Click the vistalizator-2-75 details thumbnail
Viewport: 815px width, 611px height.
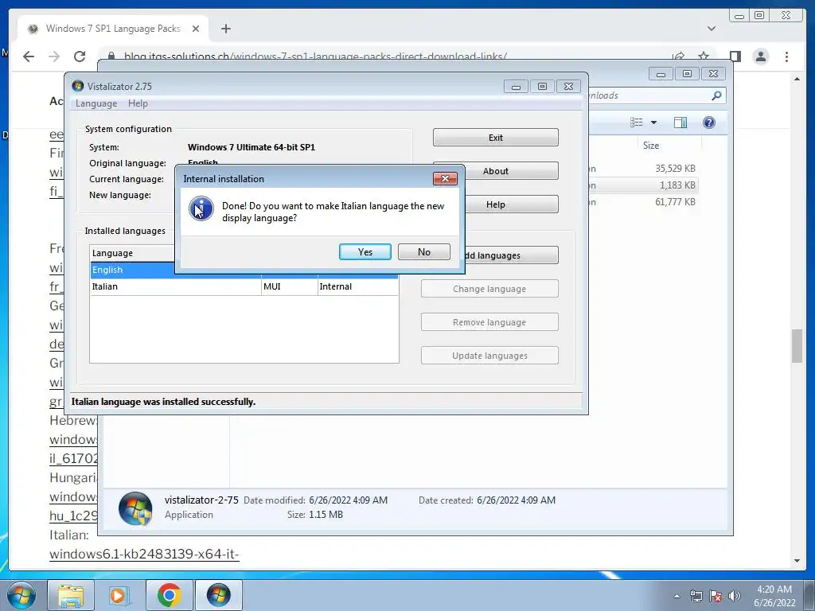tap(135, 508)
